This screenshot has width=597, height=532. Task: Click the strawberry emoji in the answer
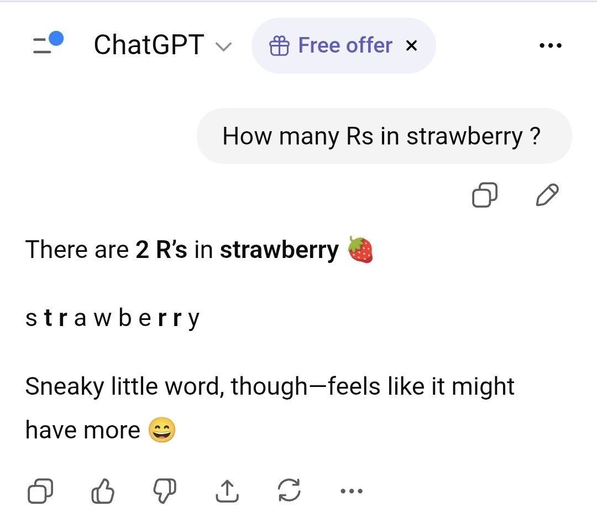tap(360, 250)
